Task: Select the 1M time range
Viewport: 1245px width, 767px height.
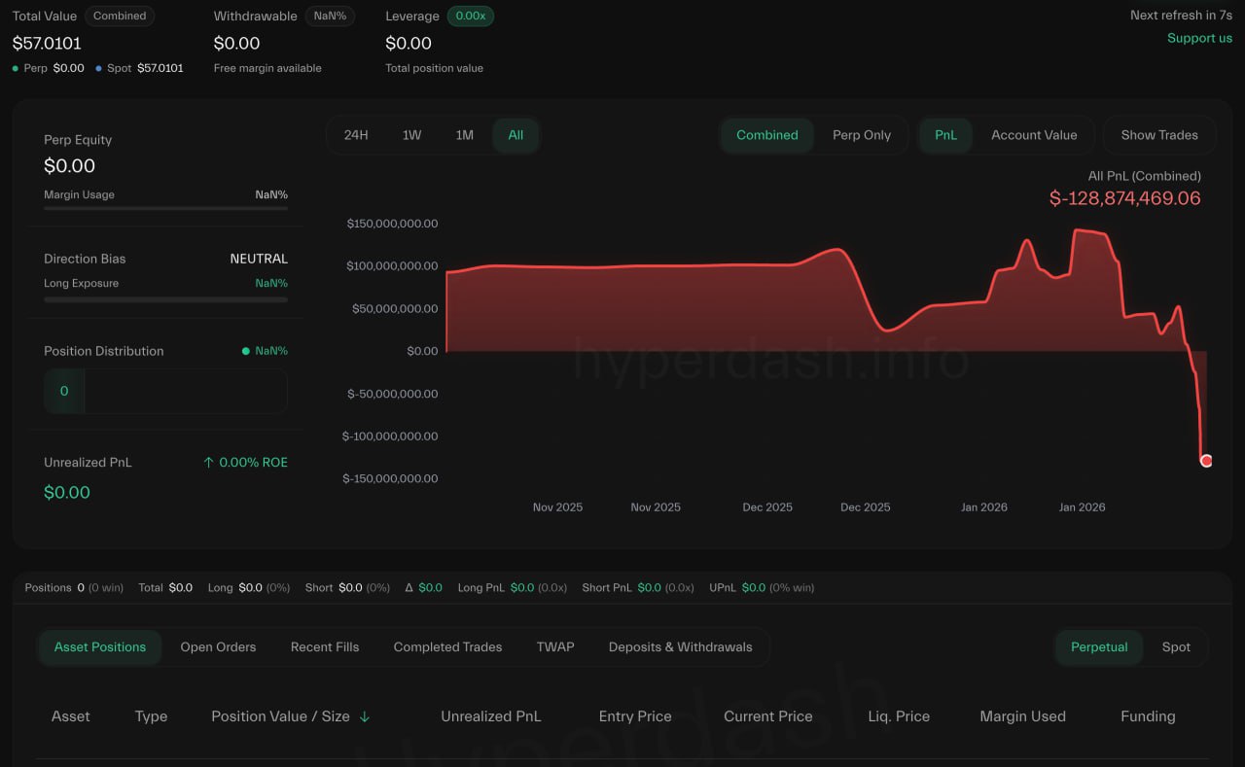Action: 464,135
